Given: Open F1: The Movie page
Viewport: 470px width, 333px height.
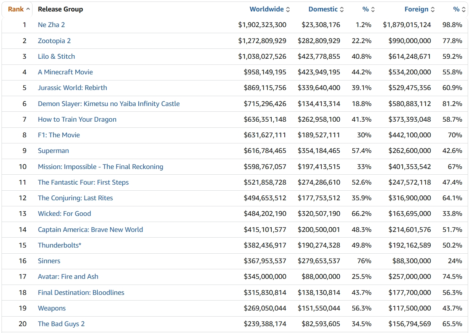Looking at the screenshot, I should [x=59, y=135].
